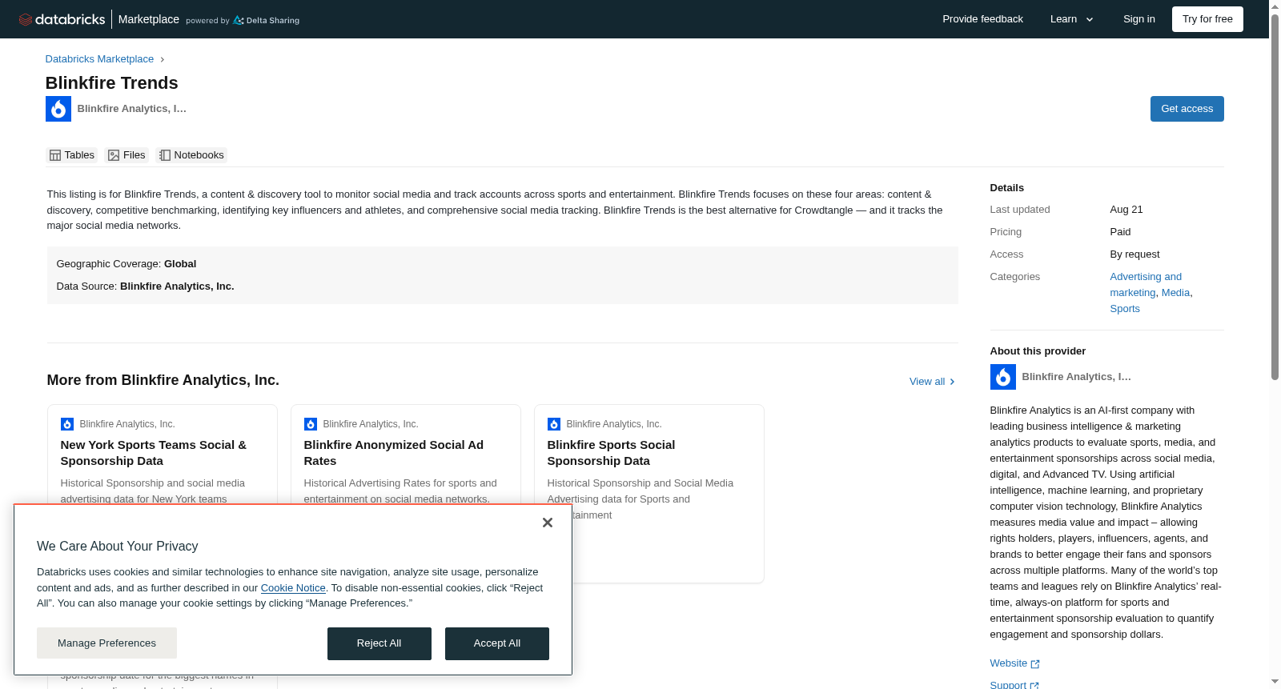Click 'Aug 21' last updated value
Viewport: 1281px width, 689px height.
pyautogui.click(x=1126, y=210)
